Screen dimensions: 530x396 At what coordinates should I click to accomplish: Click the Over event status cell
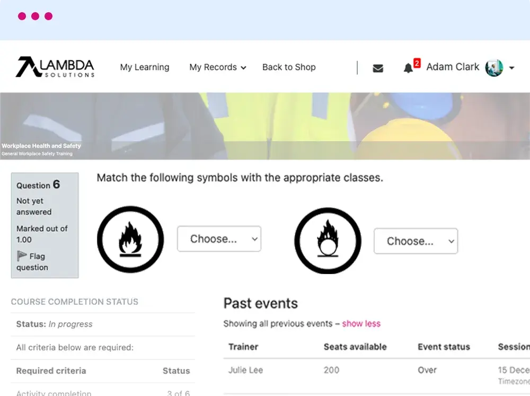coord(427,371)
